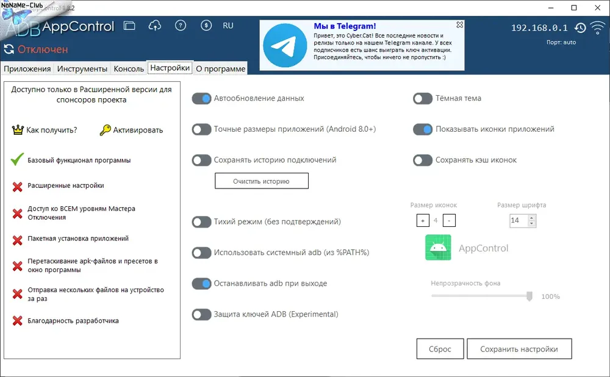610x377 pixels.
Task: Click the Сброс button
Action: coord(440,349)
